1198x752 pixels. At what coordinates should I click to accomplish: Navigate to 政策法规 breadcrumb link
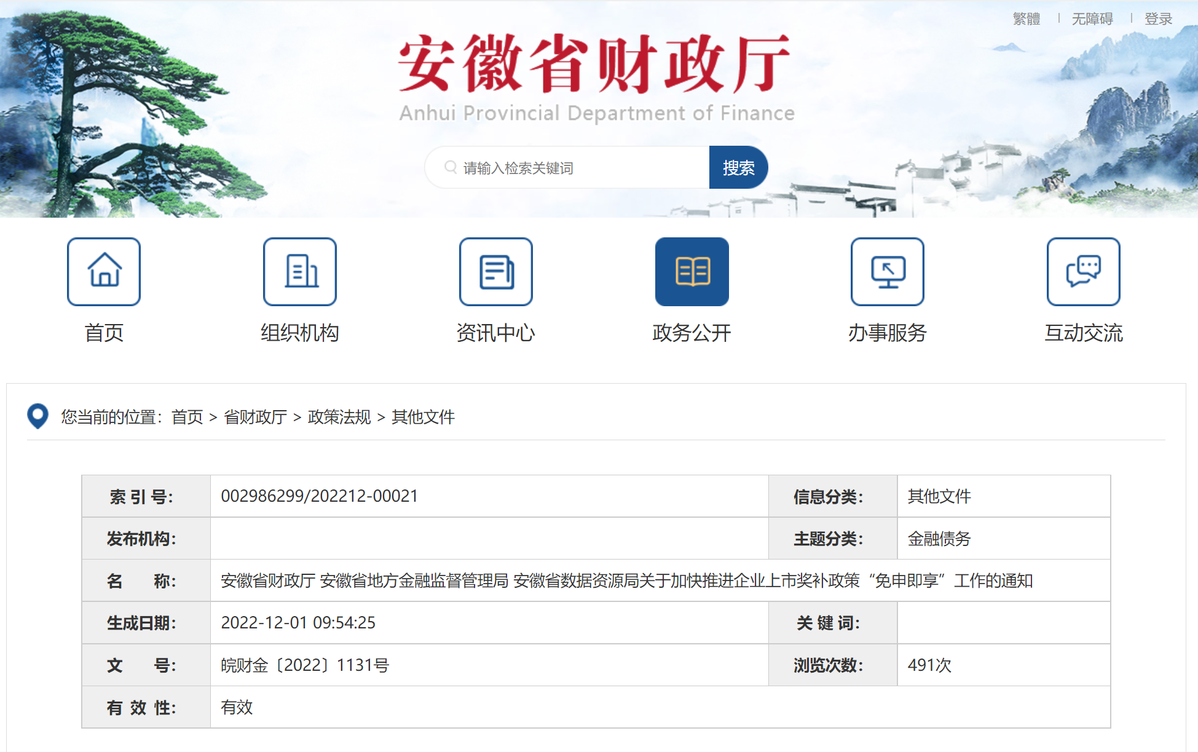click(x=339, y=417)
